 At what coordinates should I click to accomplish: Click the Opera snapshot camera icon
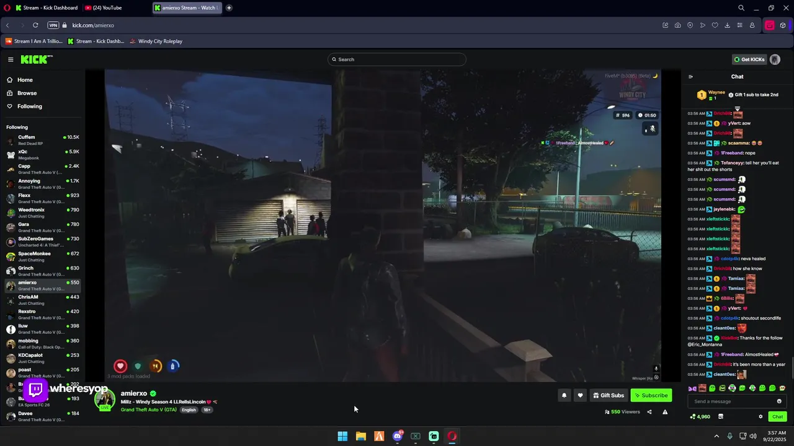coord(677,25)
